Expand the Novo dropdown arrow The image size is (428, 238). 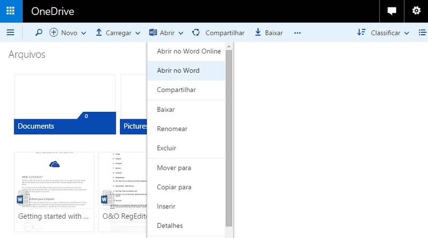tap(83, 33)
